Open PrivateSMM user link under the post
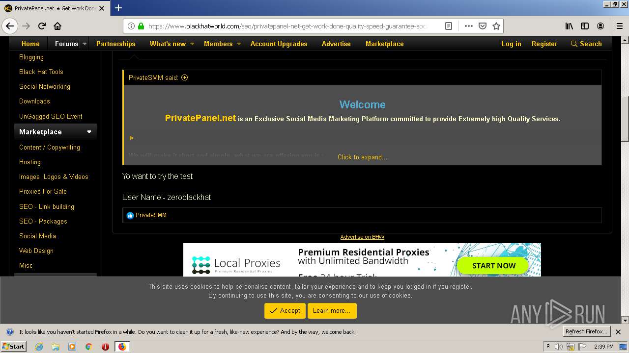The width and height of the screenshot is (629, 353). [151, 215]
